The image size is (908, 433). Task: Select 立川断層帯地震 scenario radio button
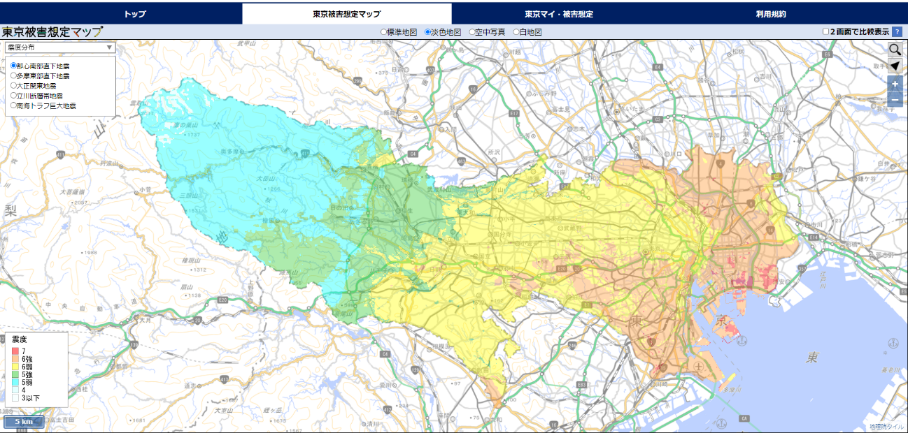coord(14,95)
